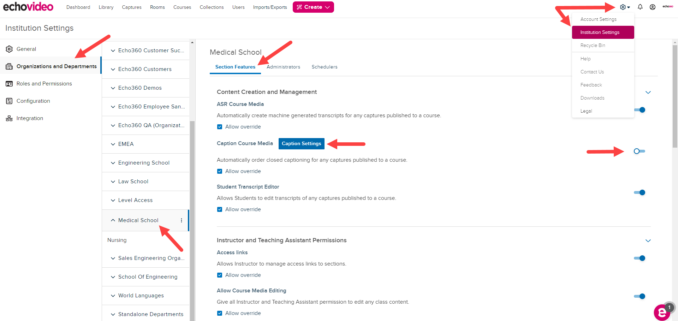The image size is (678, 321).
Task: Uncheck Allow override under Student Transcript Editor
Action: coord(220,209)
